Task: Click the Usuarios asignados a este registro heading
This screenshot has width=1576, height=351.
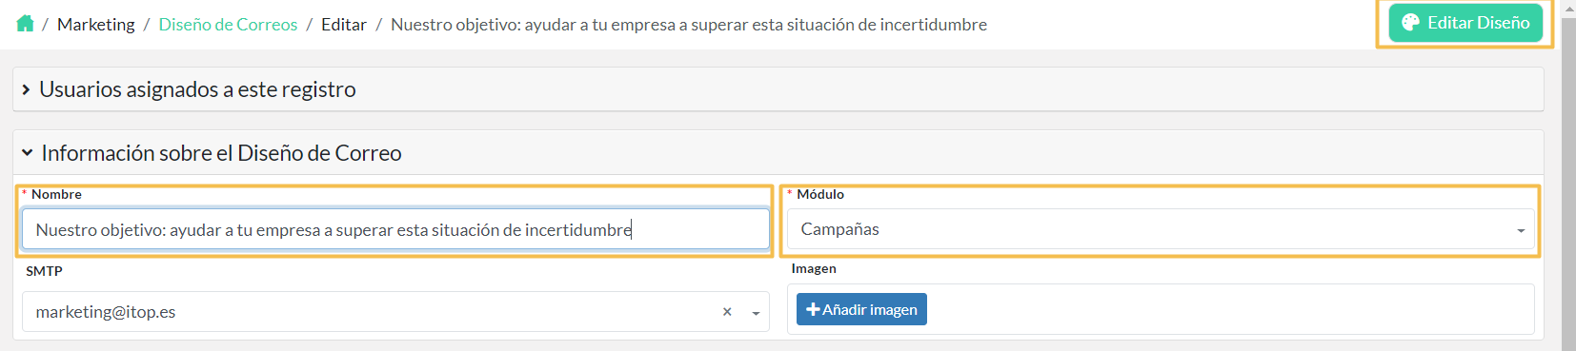Action: pyautogui.click(x=197, y=89)
